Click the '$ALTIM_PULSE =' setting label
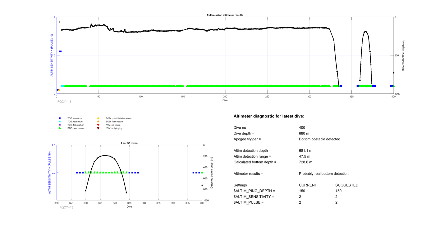 tap(249, 202)
